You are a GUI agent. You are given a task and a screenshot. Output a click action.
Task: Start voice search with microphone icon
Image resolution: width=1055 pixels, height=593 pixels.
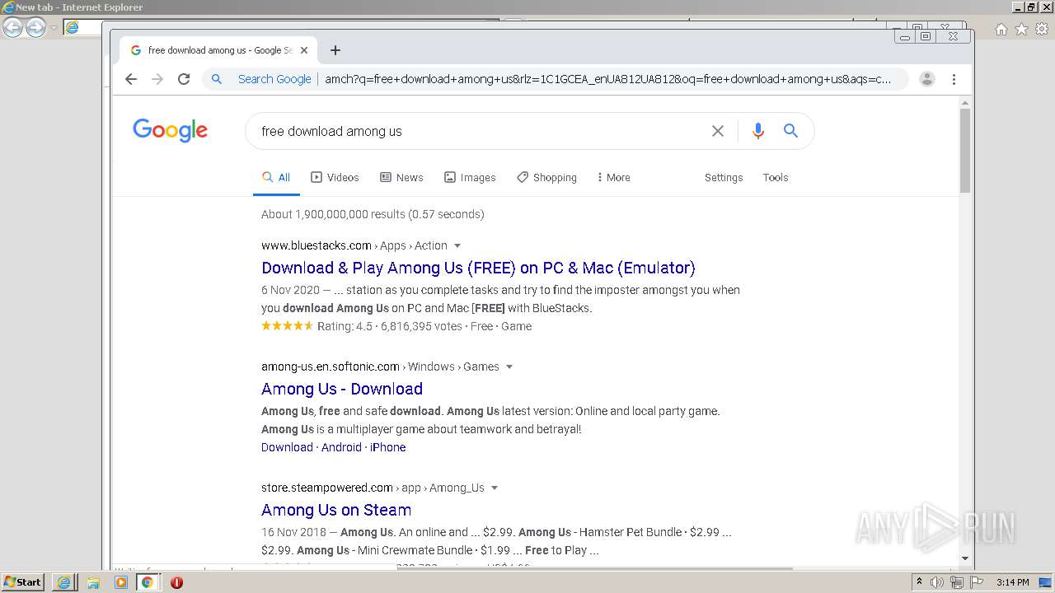point(758,131)
